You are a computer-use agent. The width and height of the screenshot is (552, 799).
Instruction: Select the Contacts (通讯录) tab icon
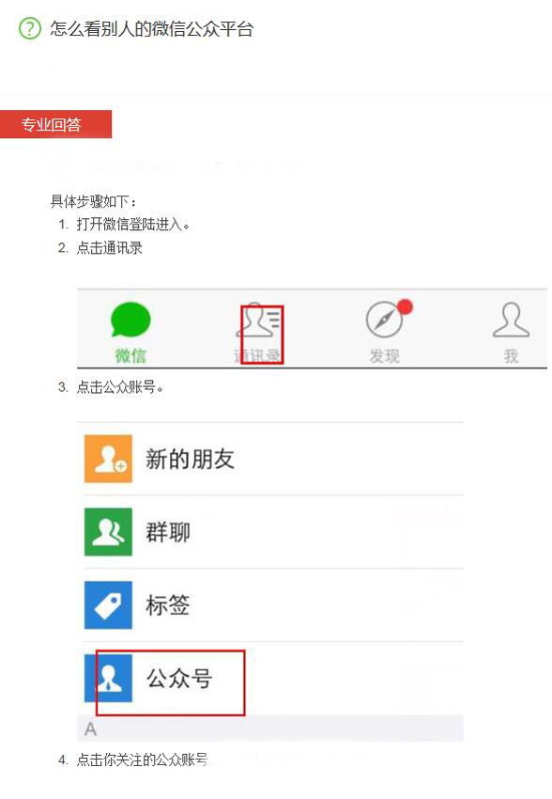point(259,320)
